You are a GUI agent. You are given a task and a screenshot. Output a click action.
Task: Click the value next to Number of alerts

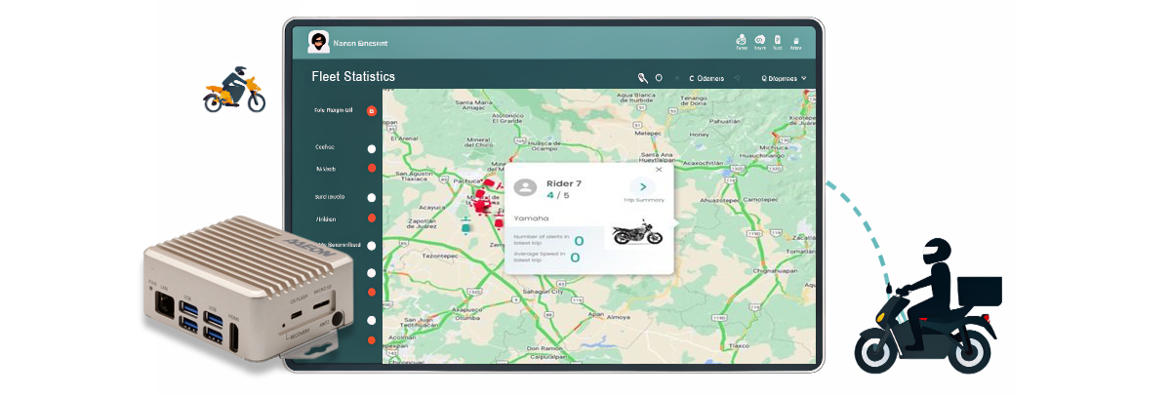pyautogui.click(x=578, y=241)
